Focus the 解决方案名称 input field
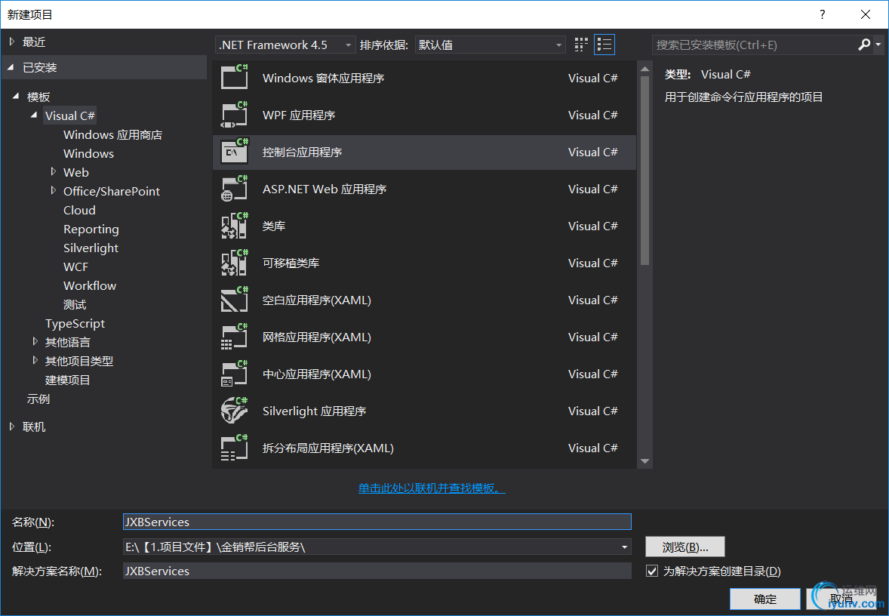Image resolution: width=889 pixels, height=616 pixels. (x=377, y=571)
